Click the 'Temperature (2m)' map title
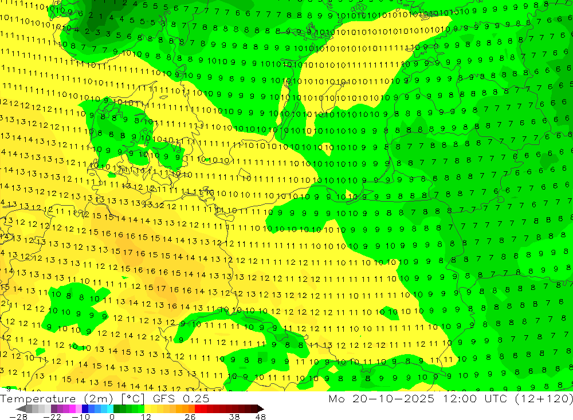573x420 pixels. (56, 399)
